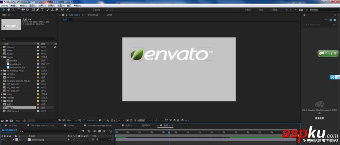Screen dimensions: 340x145
Task: Open parent dropdown for envatok.png layer
Action: click(x=103, y=140)
